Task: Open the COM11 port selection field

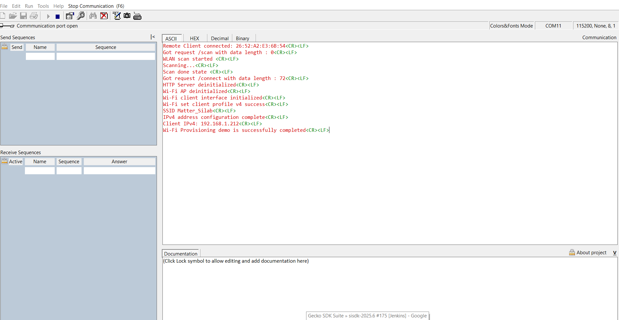Action: 553,26
